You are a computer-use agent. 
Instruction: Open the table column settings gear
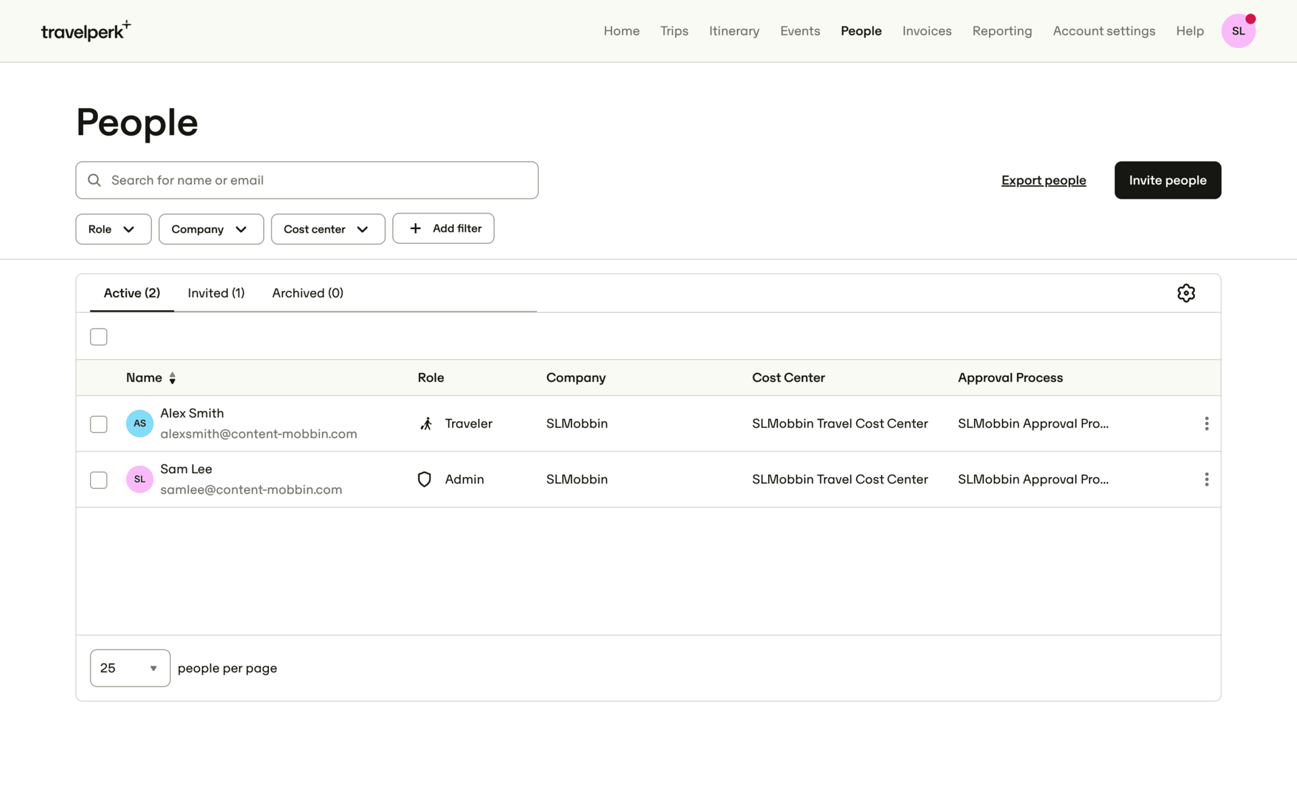[x=1186, y=293]
